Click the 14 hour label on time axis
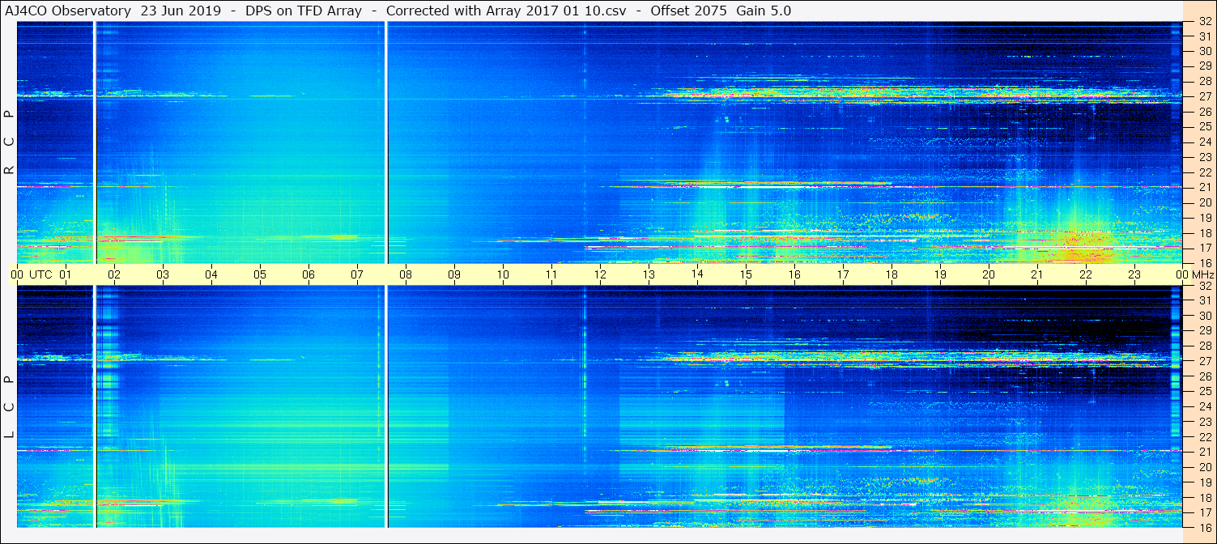Screen dimensions: 1217x544 [x=697, y=274]
